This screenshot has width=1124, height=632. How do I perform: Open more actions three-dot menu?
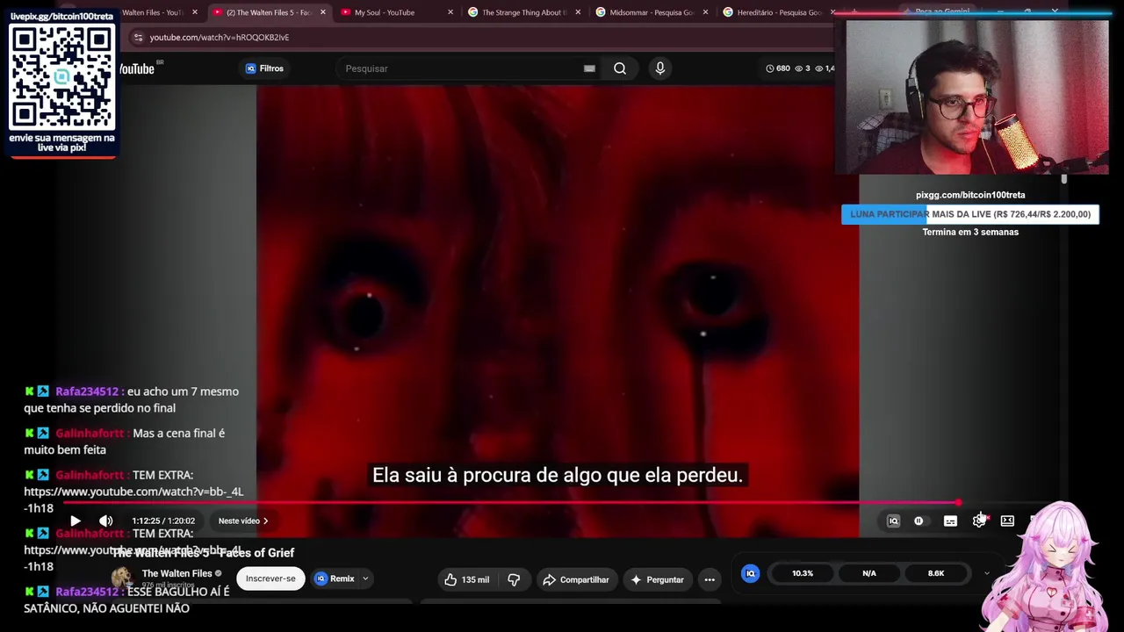pos(710,579)
